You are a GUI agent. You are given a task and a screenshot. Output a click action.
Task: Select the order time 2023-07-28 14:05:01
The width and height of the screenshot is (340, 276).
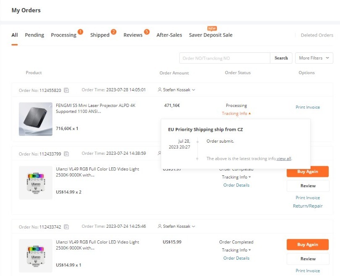(126, 90)
